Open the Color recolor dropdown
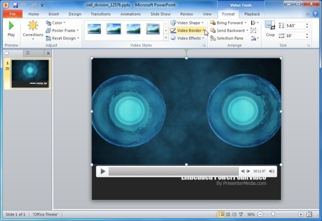Screen dimensions: 322x221 click(56, 23)
